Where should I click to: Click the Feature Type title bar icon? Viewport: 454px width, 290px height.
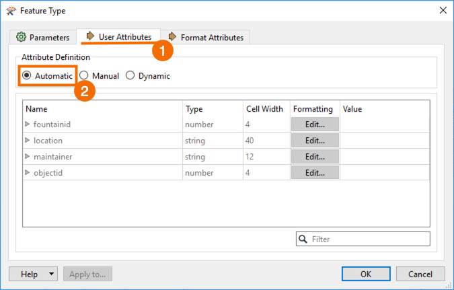(11, 11)
